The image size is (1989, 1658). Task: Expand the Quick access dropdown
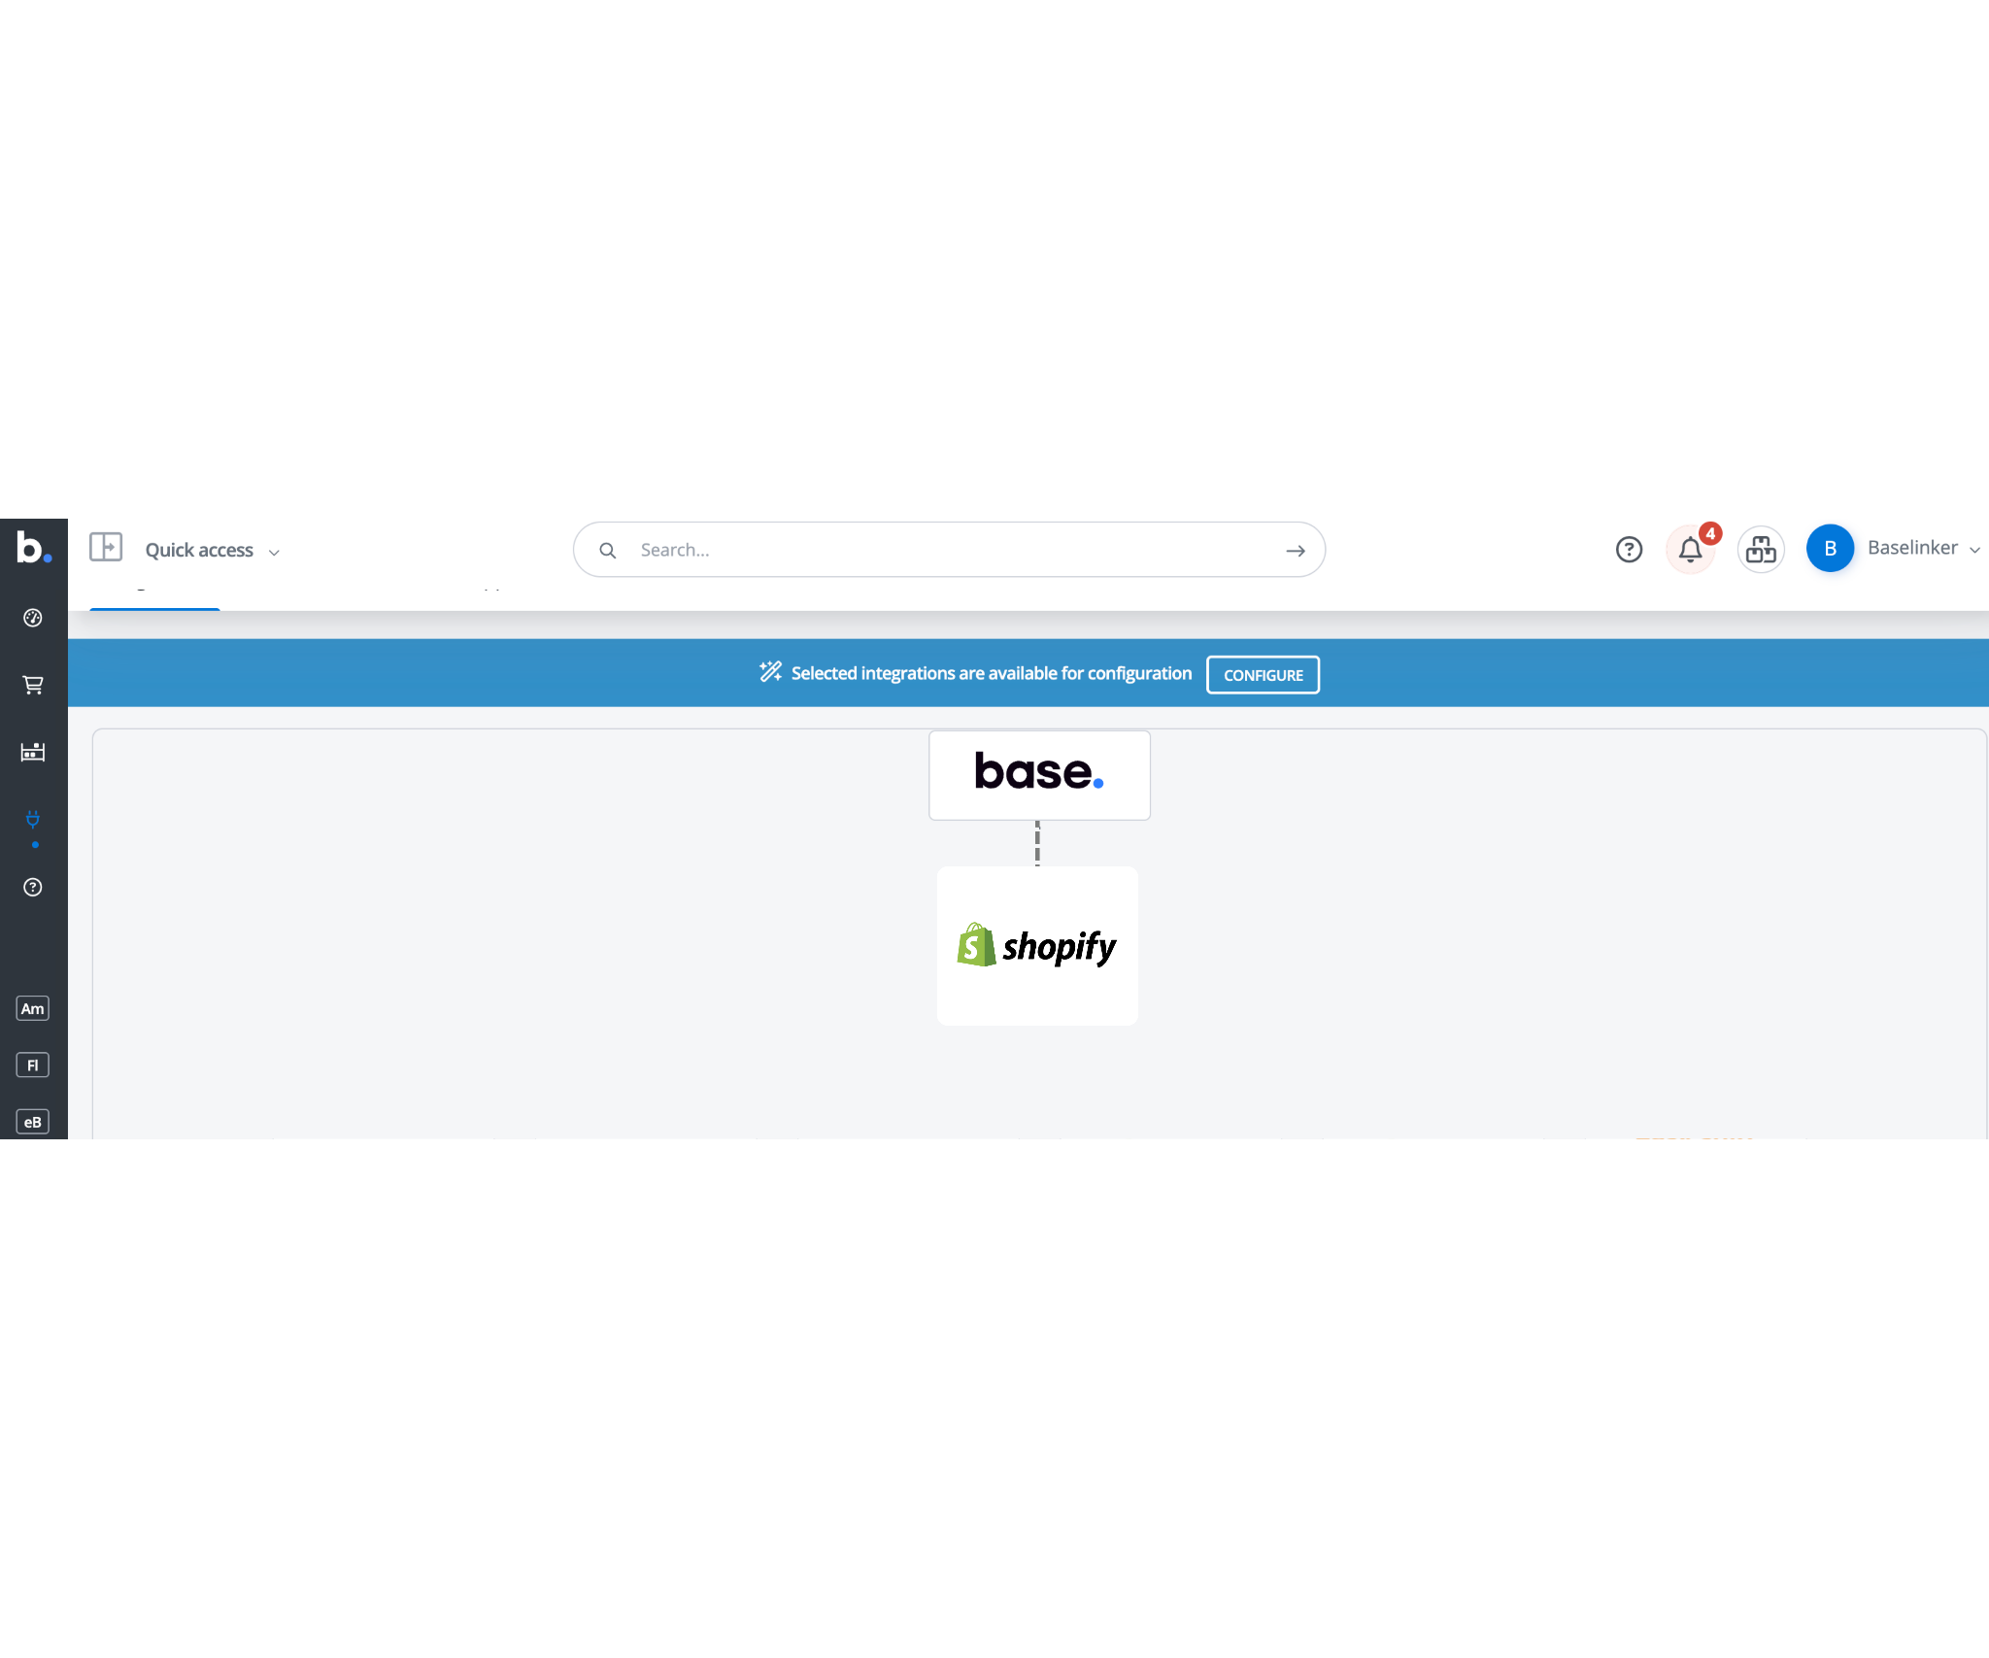pos(274,552)
